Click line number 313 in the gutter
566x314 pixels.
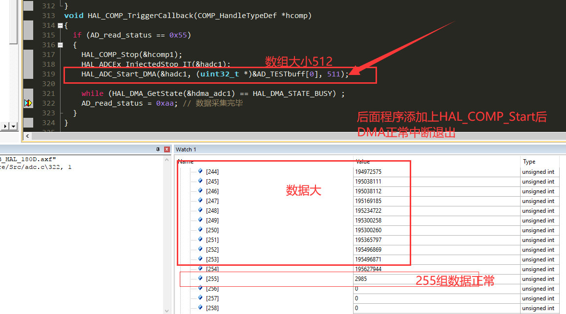[48, 16]
